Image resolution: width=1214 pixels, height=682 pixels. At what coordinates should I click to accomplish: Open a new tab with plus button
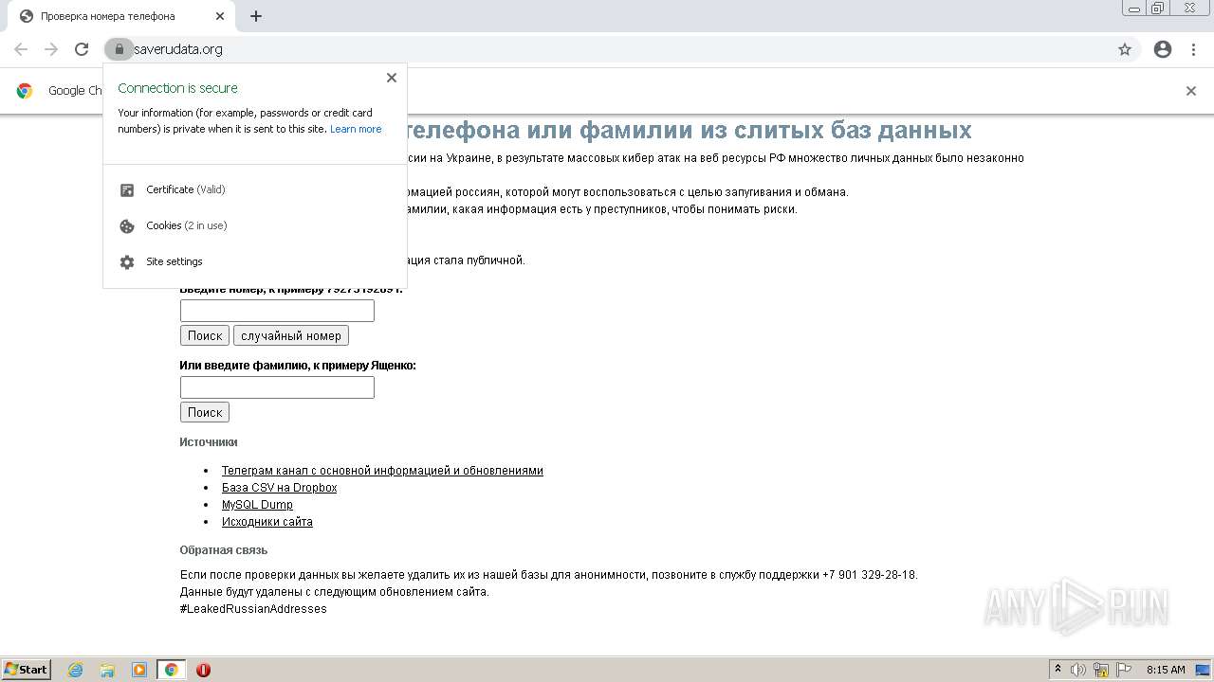(256, 16)
